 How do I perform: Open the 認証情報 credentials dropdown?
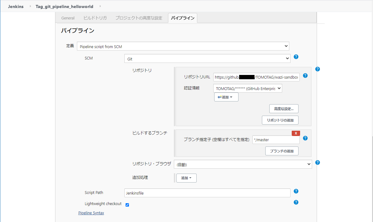247,88
